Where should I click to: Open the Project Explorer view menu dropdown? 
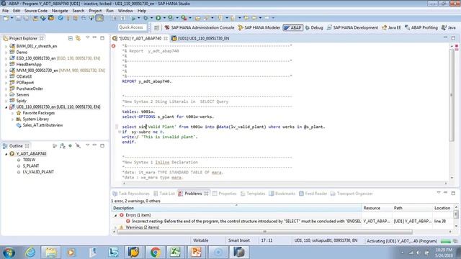(87, 38)
